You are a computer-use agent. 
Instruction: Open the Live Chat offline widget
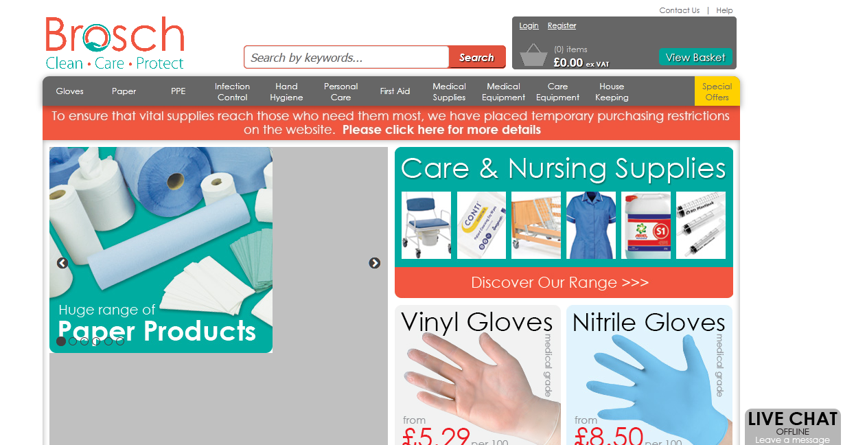[793, 427]
